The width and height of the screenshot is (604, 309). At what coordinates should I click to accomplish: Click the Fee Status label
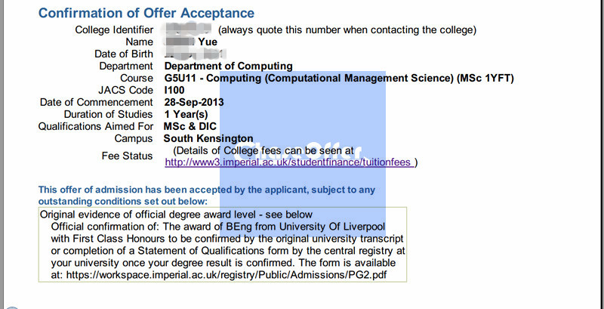[x=127, y=156]
